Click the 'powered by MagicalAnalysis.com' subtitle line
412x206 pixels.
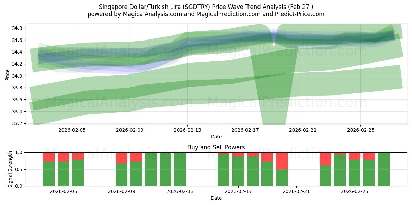coord(206,14)
